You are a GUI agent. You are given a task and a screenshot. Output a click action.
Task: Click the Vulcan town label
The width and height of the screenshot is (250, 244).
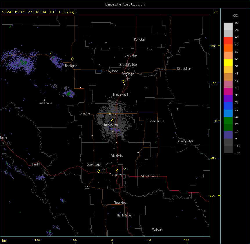157,230
